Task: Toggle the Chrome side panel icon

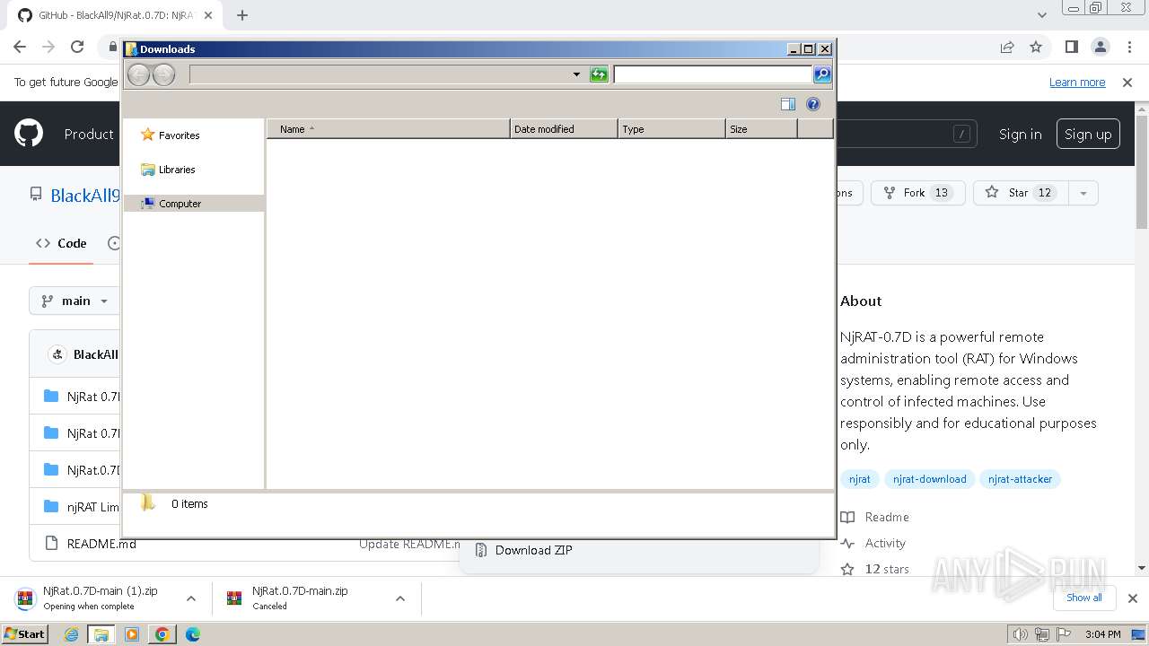Action: 1072,47
